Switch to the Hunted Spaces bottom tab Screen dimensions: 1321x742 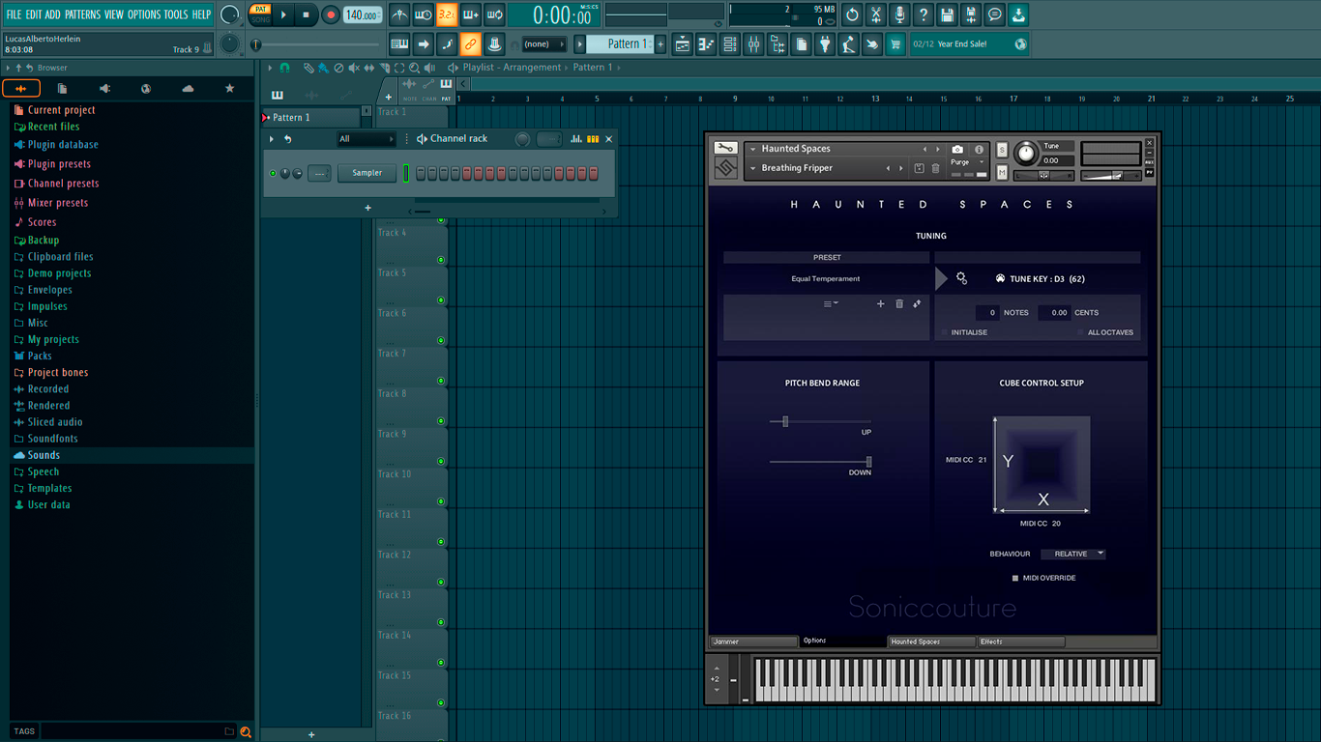pos(932,642)
